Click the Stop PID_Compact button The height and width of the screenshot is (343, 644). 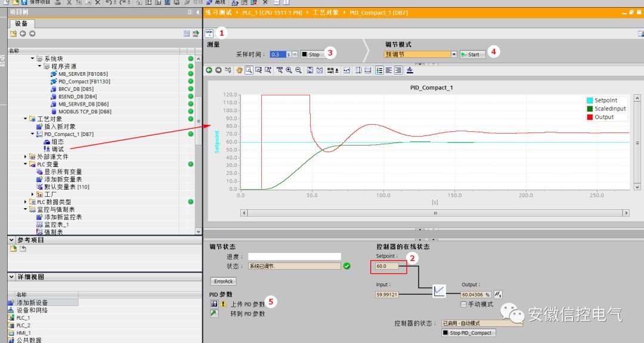468,333
